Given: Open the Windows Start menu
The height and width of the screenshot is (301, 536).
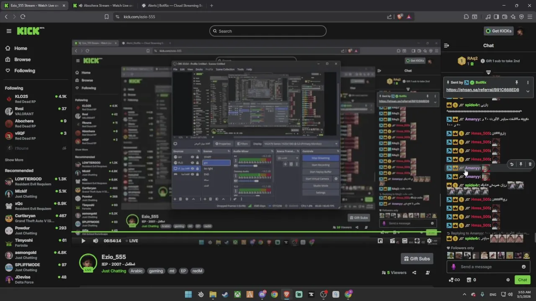Looking at the screenshot, I should point(188,294).
